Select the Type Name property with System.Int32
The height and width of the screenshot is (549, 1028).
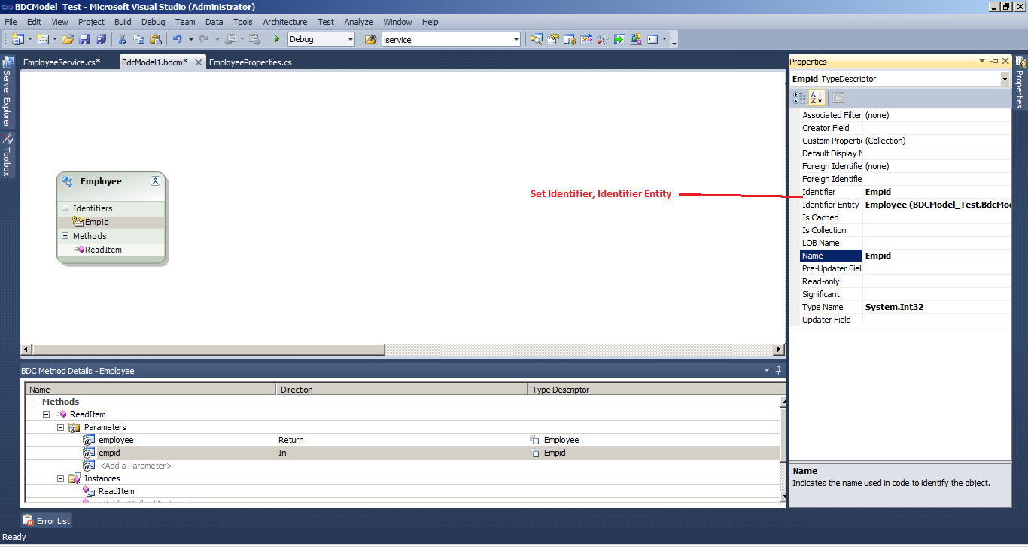[905, 307]
